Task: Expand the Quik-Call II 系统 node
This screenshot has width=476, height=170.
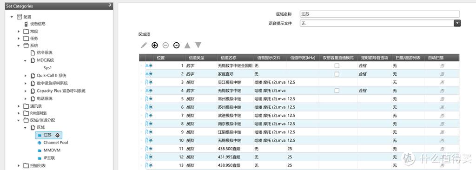Action: pos(26,76)
